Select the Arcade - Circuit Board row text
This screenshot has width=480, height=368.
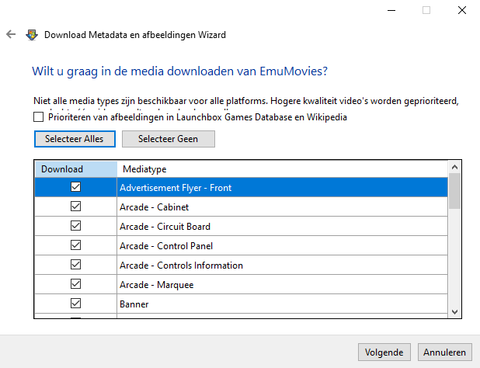click(x=165, y=227)
